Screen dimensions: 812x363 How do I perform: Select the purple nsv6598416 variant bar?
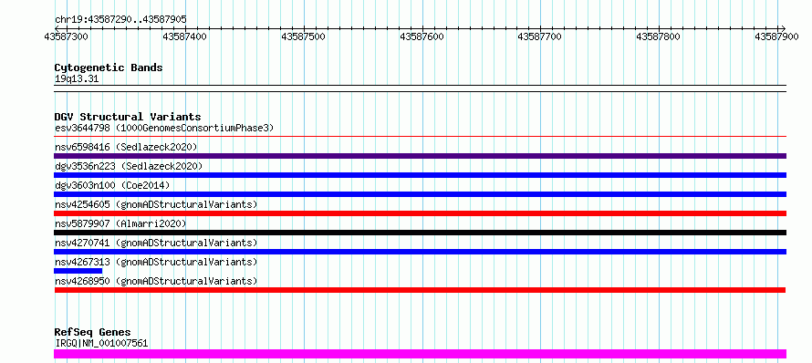click(420, 156)
